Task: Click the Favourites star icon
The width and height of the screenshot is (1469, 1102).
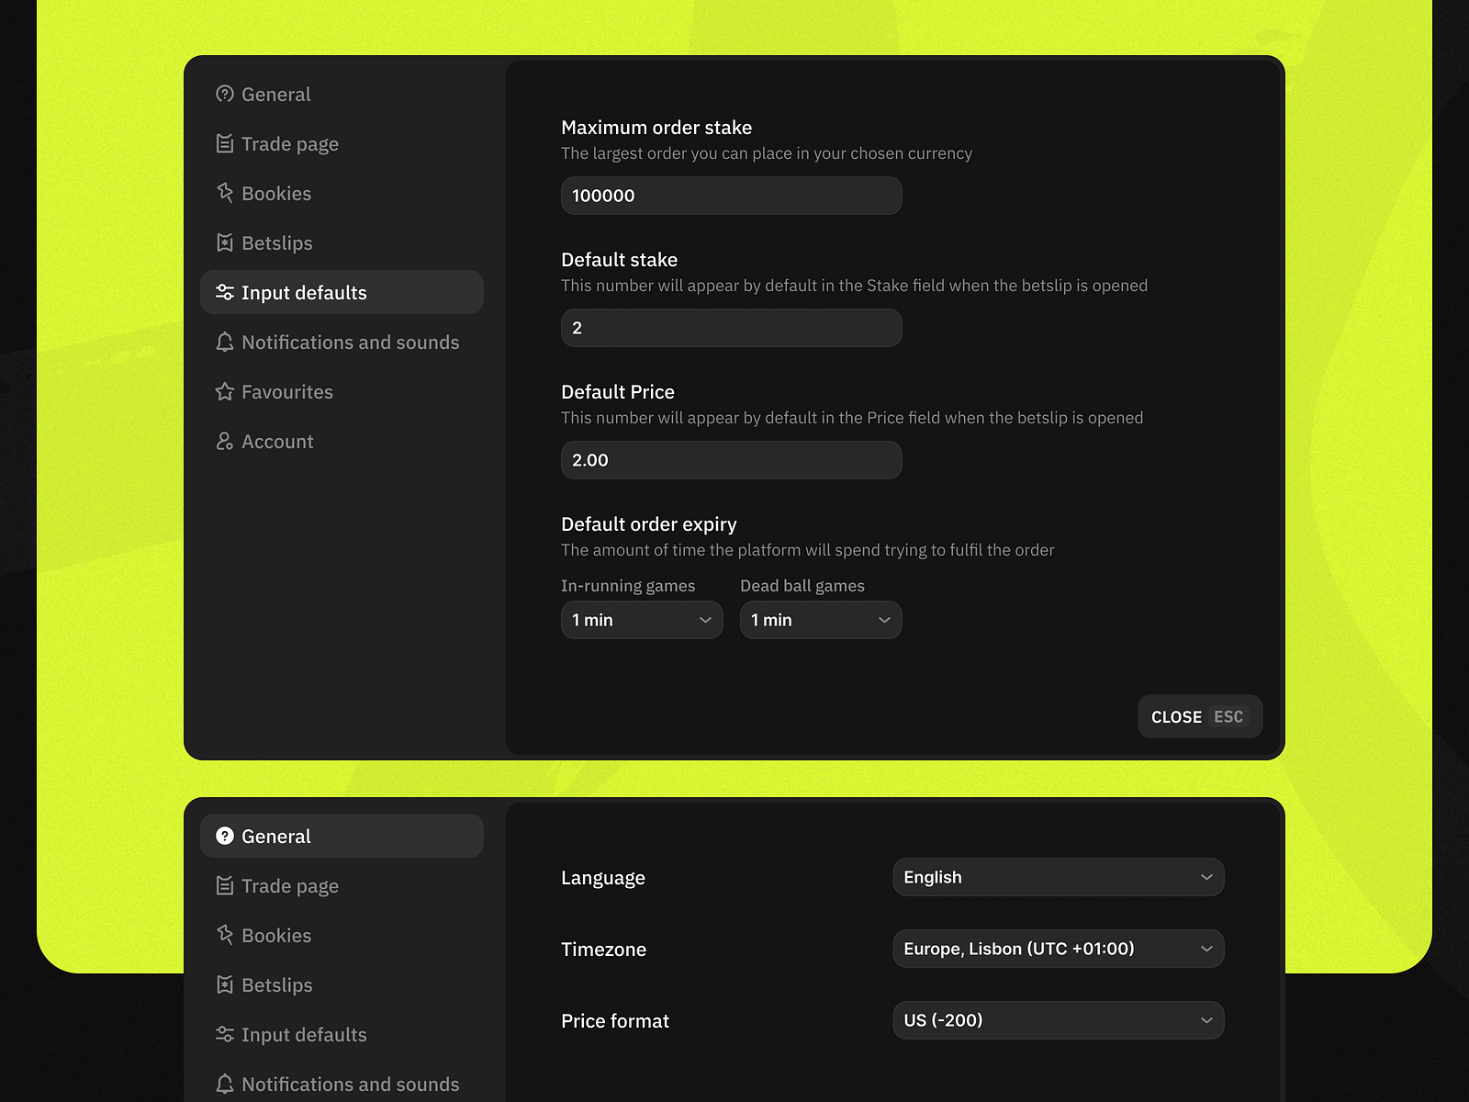Action: pyautogui.click(x=225, y=391)
